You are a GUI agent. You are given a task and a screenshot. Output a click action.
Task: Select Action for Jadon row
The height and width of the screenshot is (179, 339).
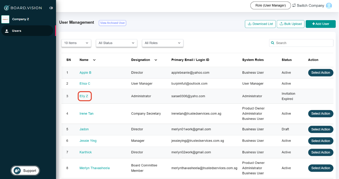(x=321, y=129)
